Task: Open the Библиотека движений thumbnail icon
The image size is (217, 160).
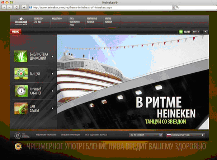Action: click(x=21, y=56)
